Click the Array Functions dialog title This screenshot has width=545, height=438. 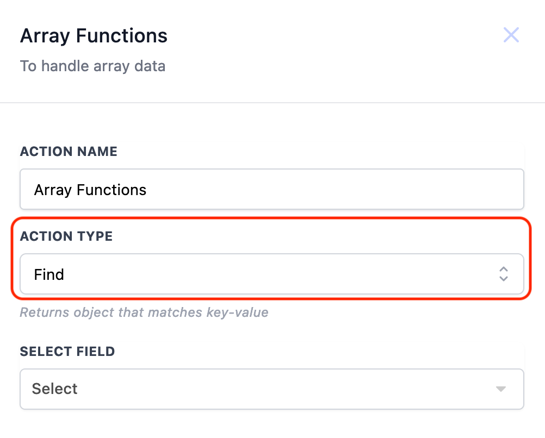coord(94,35)
